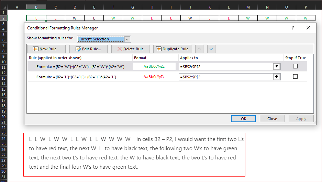This screenshot has height=182, width=322.
Task: Confirm with the OK button
Action: (x=243, y=119)
